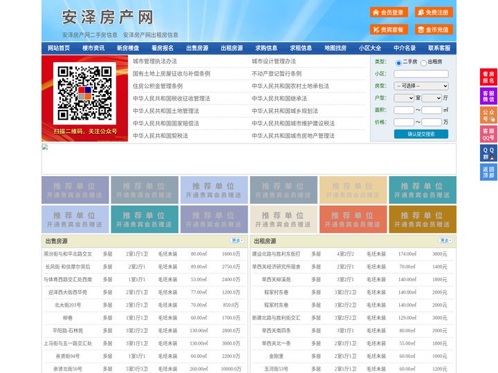The height and width of the screenshot is (373, 498).
Task: Open the 城市管理执法办法 article link
Action: [x=155, y=61]
